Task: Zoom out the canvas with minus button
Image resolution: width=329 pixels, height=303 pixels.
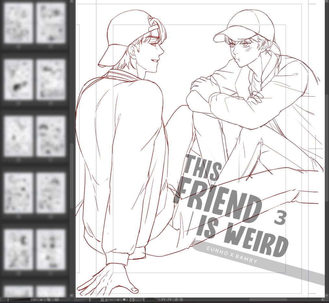Action: [x=111, y=300]
